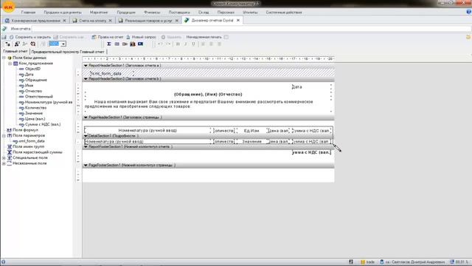This screenshot has height=266, width=472.
Task: Open the zoom percentage dropdown
Action: (x=63, y=44)
